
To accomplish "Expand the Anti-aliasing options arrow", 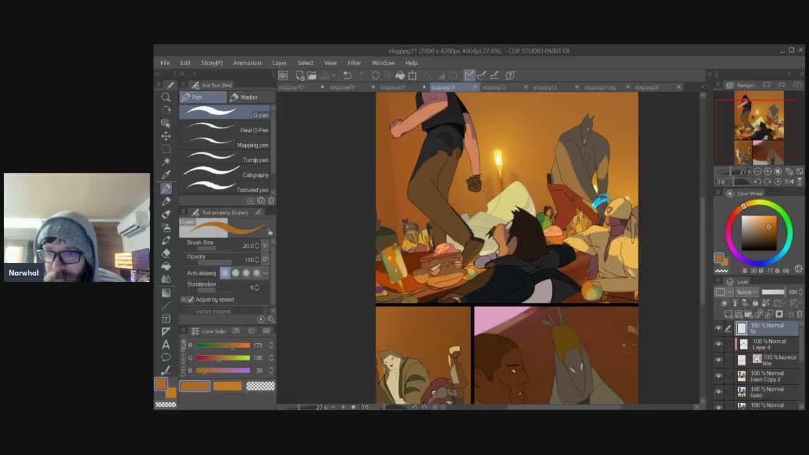I will point(265,273).
